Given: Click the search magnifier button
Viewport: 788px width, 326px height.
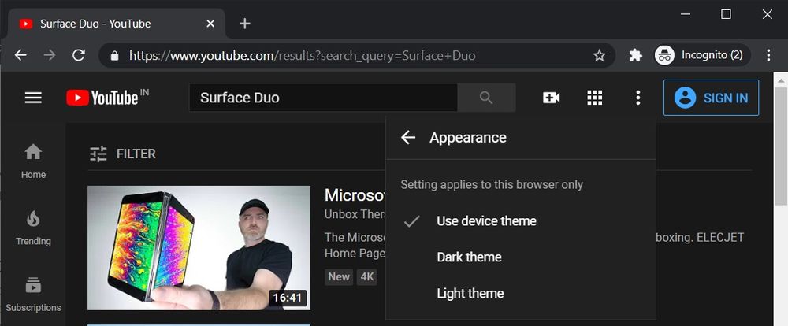Looking at the screenshot, I should [486, 98].
